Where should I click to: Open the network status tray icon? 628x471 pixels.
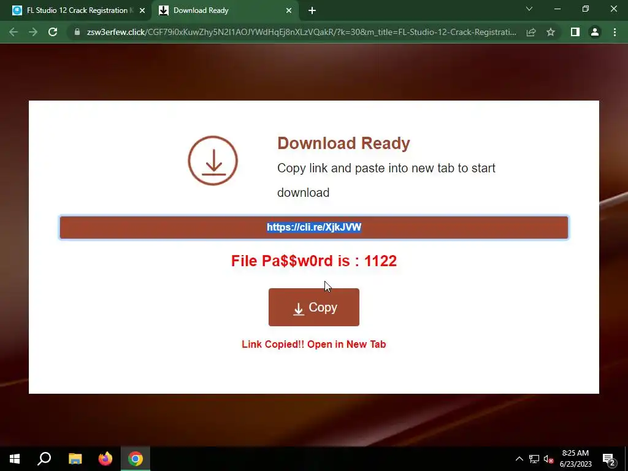(534, 459)
